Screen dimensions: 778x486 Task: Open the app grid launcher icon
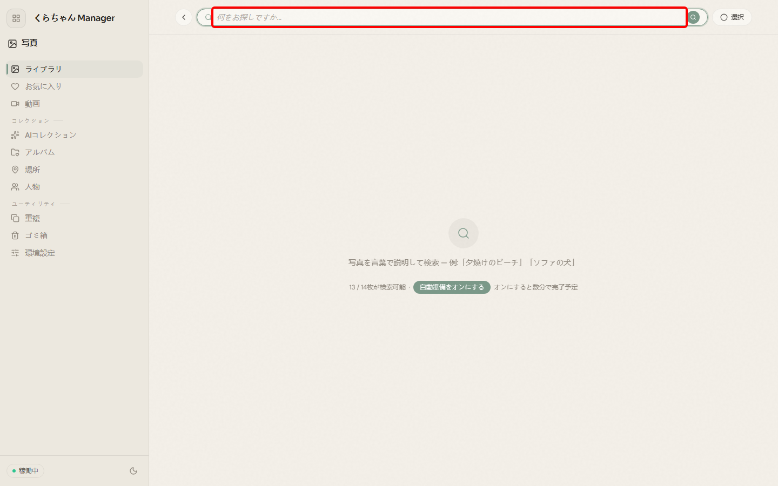pyautogui.click(x=16, y=18)
